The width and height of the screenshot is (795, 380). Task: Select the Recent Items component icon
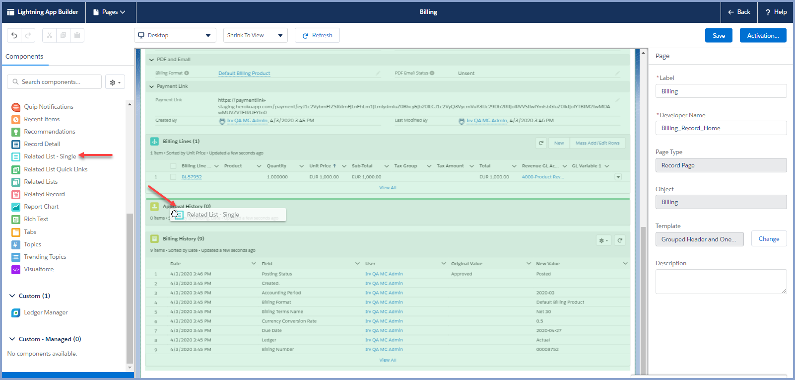click(16, 119)
